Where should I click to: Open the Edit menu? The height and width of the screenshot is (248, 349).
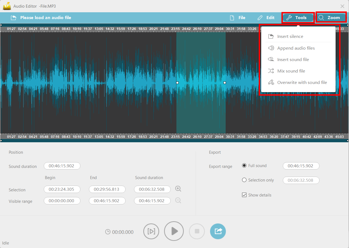tap(266, 17)
